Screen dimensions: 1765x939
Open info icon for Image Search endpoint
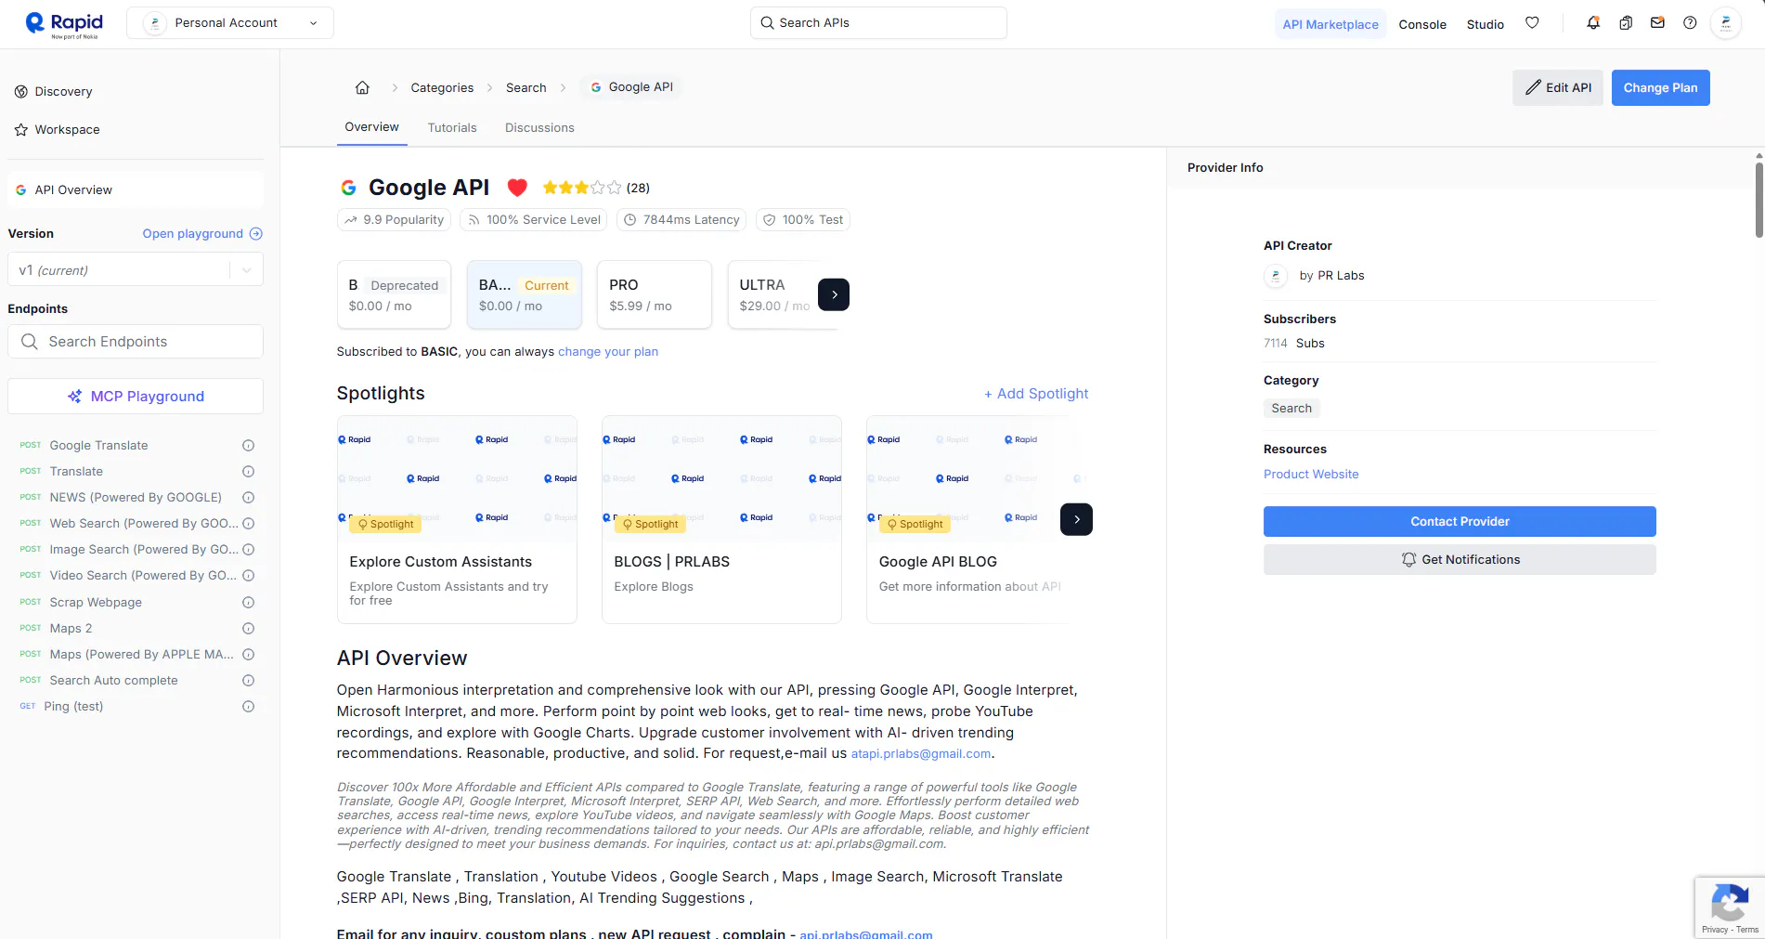click(248, 550)
